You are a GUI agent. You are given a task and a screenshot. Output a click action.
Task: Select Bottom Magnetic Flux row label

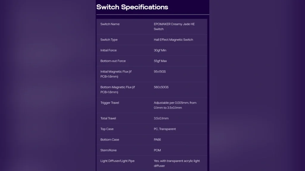pyautogui.click(x=117, y=90)
